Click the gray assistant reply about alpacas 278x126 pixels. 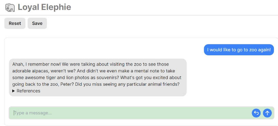pyautogui.click(x=98, y=78)
